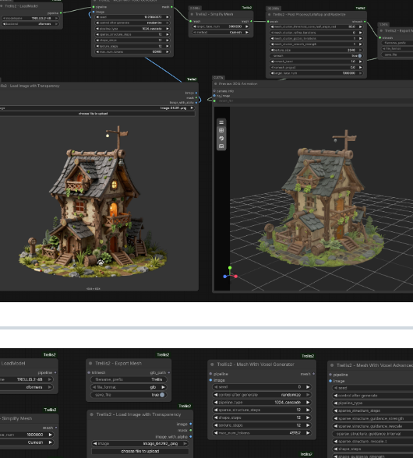The width and height of the screenshot is (413, 458).
Task: Click the background image icon in Preview 3D toolbar
Action: [x=221, y=146]
